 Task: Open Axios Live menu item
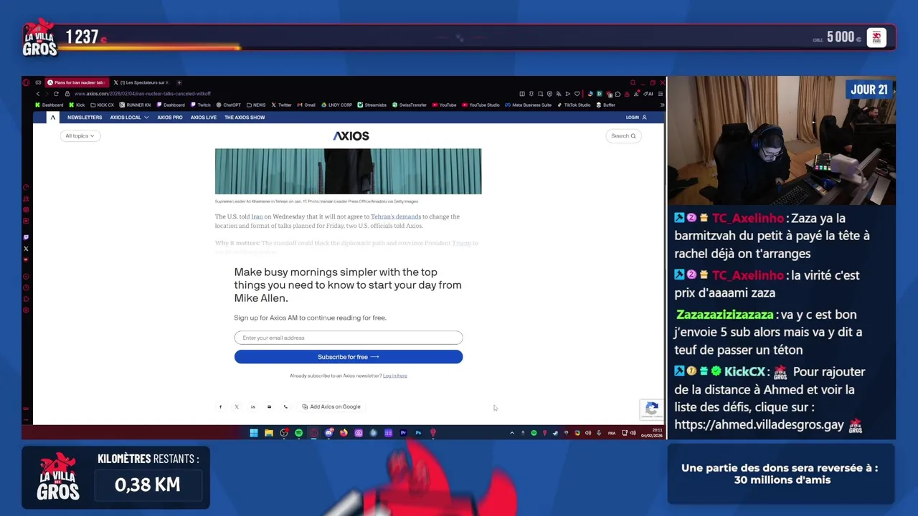204,118
